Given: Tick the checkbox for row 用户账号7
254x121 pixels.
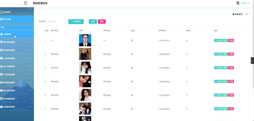Looking at the screenshot, I should point(40,68).
